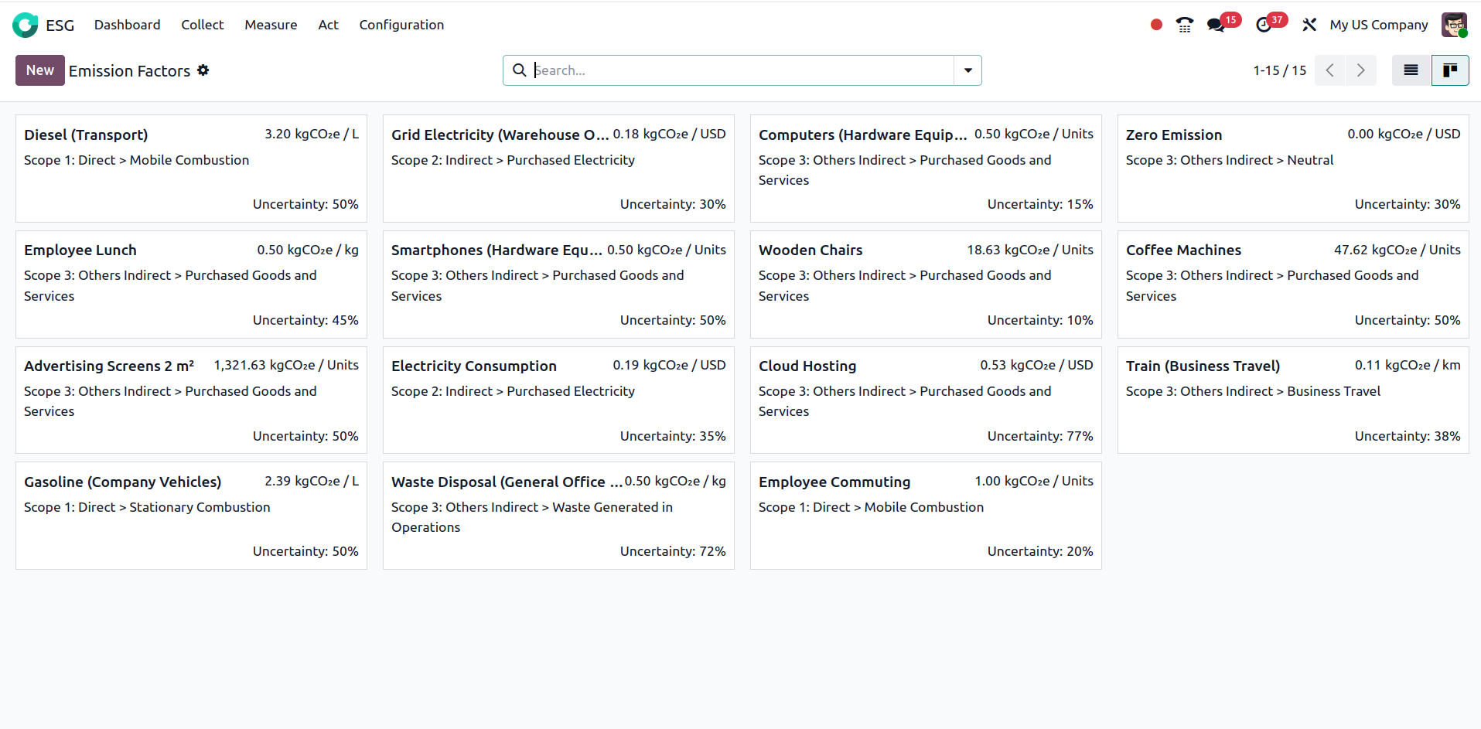Image resolution: width=1481 pixels, height=729 pixels.
Task: Open the chat messages icon
Action: click(1216, 25)
